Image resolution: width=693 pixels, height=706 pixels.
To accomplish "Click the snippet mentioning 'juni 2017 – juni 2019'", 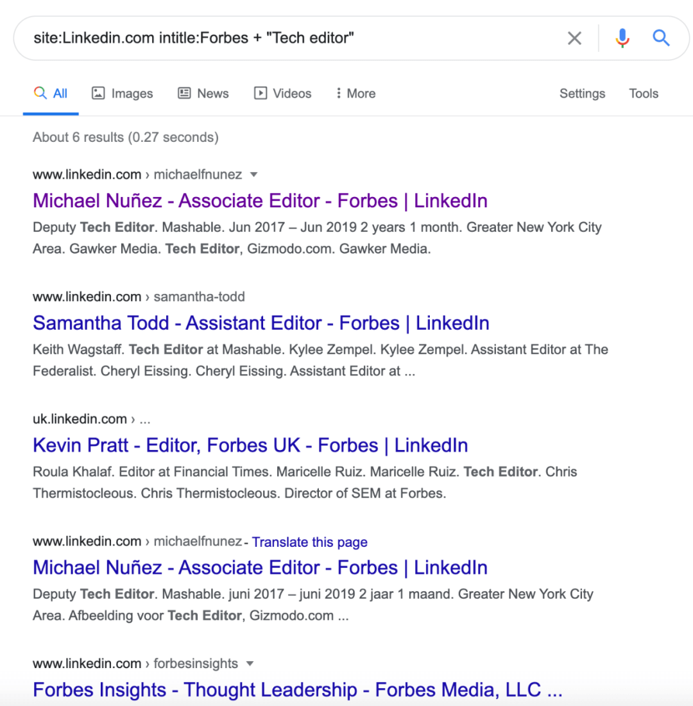I will [x=313, y=605].
